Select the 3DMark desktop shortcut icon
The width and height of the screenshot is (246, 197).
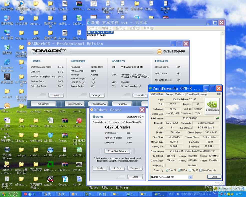(x=7, y=107)
